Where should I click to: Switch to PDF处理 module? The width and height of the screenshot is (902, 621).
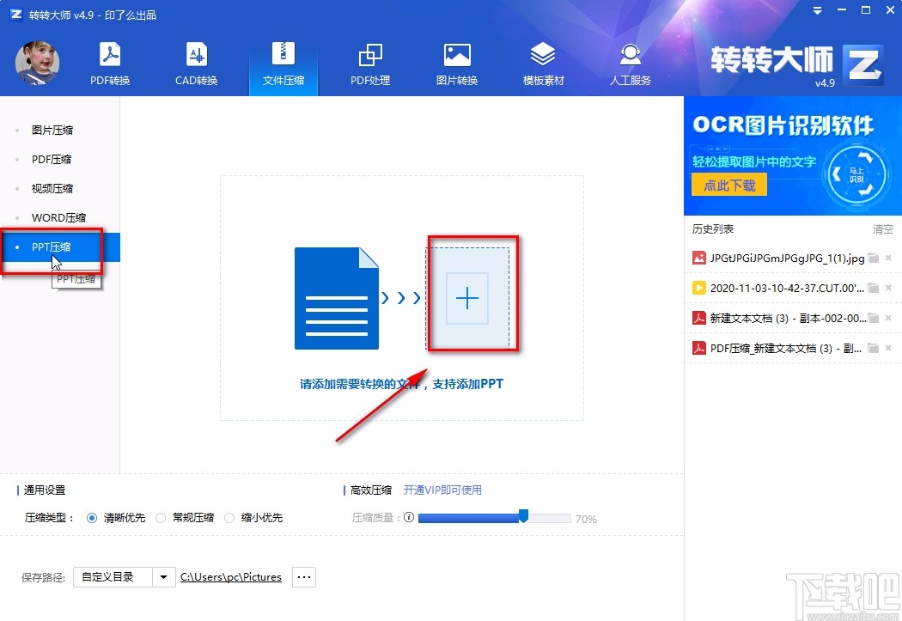click(370, 62)
